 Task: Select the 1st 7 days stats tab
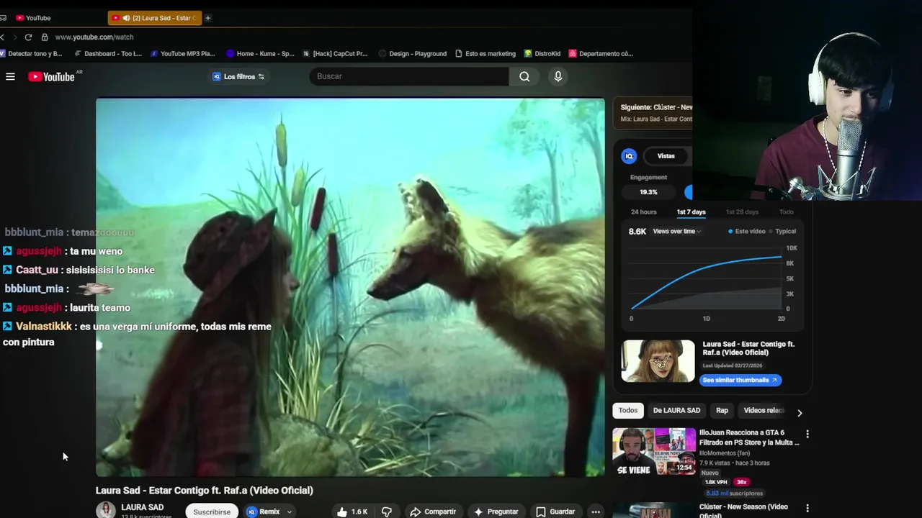tap(691, 212)
